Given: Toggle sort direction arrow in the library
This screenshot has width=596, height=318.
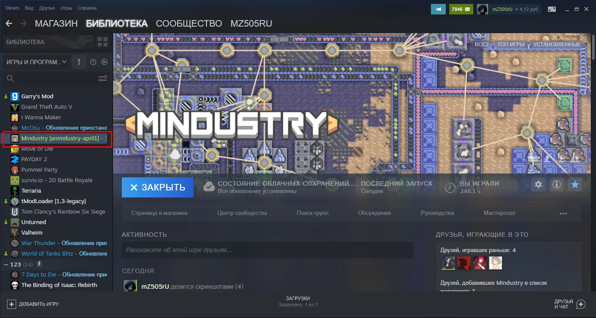Looking at the screenshot, I should click(x=79, y=62).
